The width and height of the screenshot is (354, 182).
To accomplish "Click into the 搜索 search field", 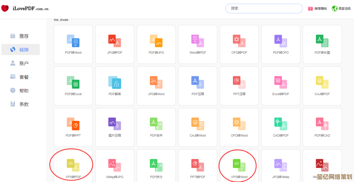I will [264, 9].
